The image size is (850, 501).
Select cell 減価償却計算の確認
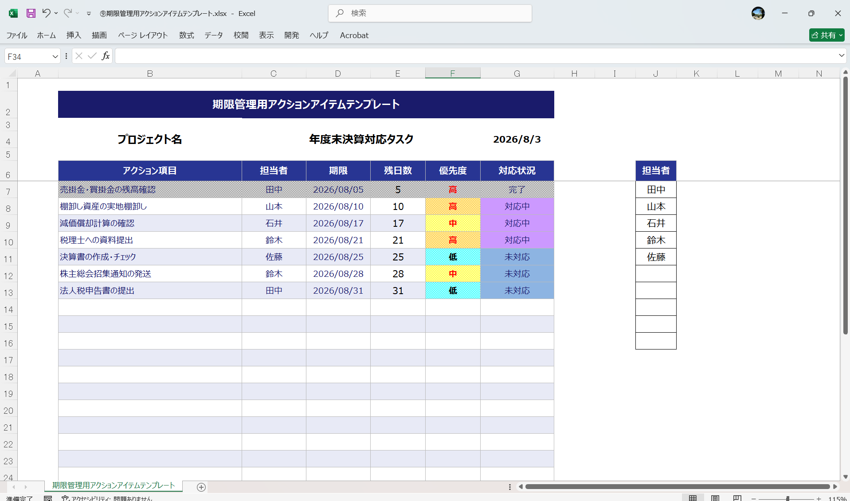tap(150, 223)
